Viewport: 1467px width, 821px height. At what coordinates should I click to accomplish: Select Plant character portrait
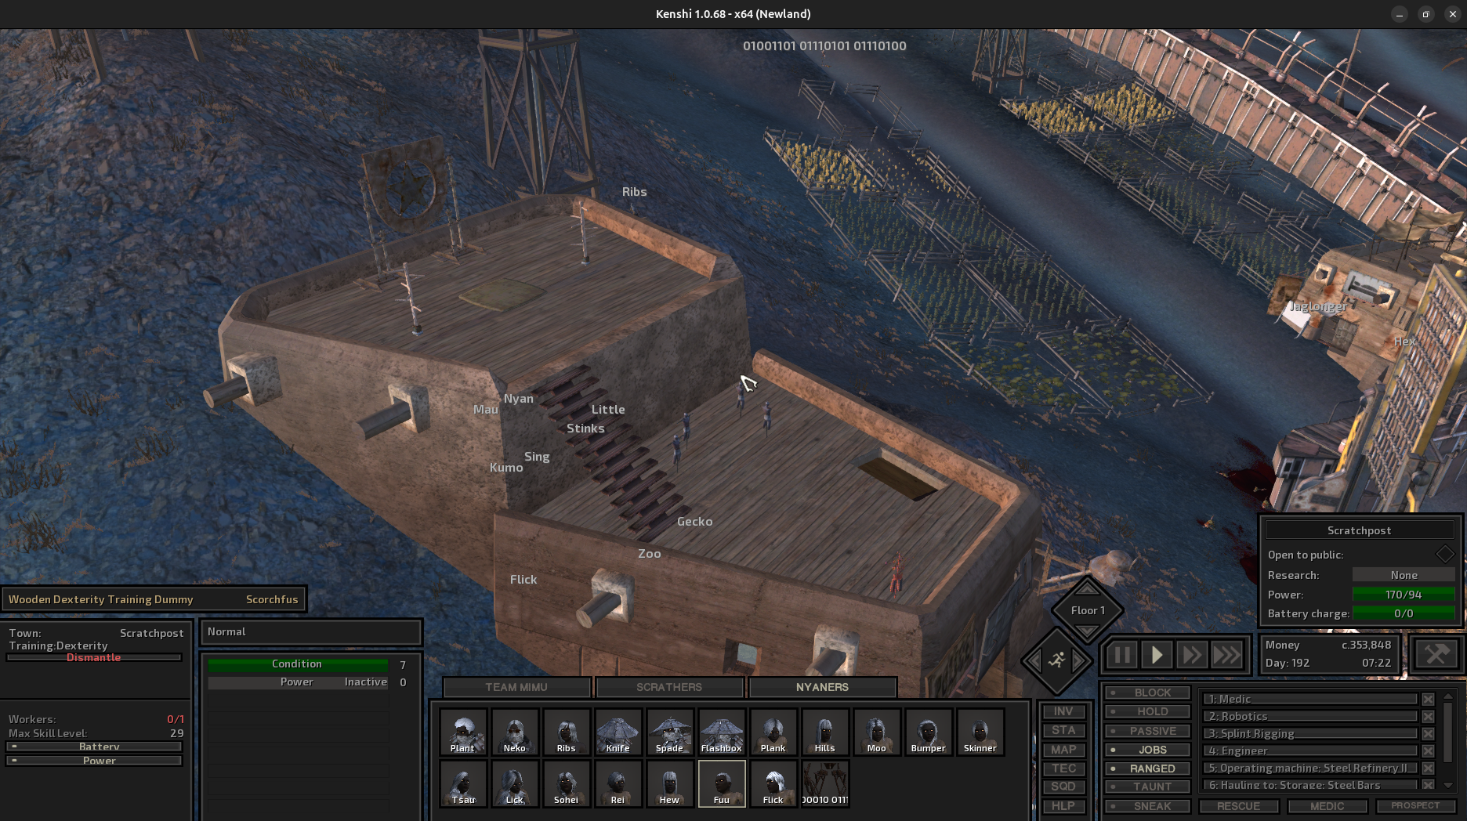click(463, 732)
